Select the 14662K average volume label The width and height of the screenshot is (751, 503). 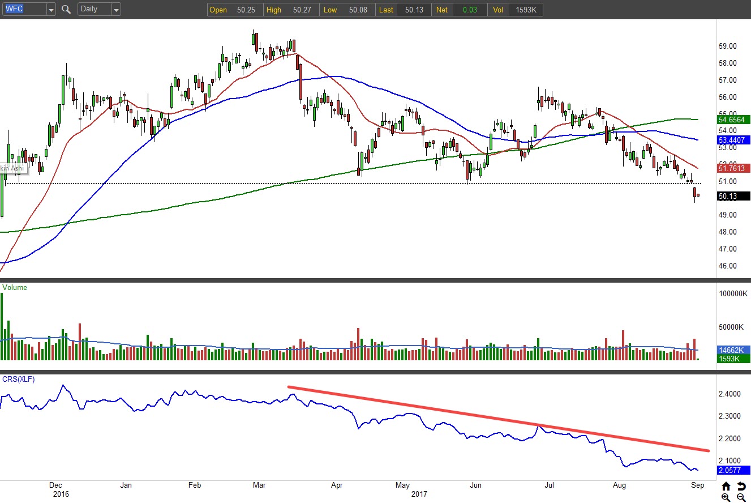pos(733,350)
